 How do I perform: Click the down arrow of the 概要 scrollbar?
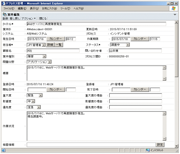coord(164,79)
